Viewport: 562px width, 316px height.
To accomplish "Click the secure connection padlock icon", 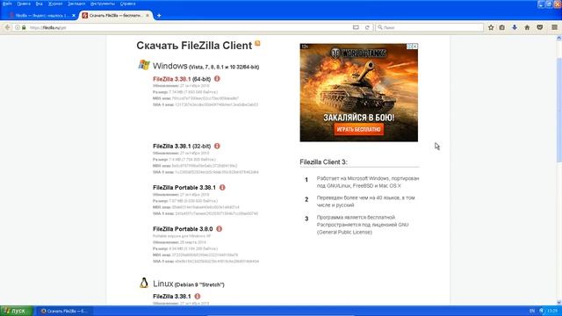I will [x=24, y=27].
